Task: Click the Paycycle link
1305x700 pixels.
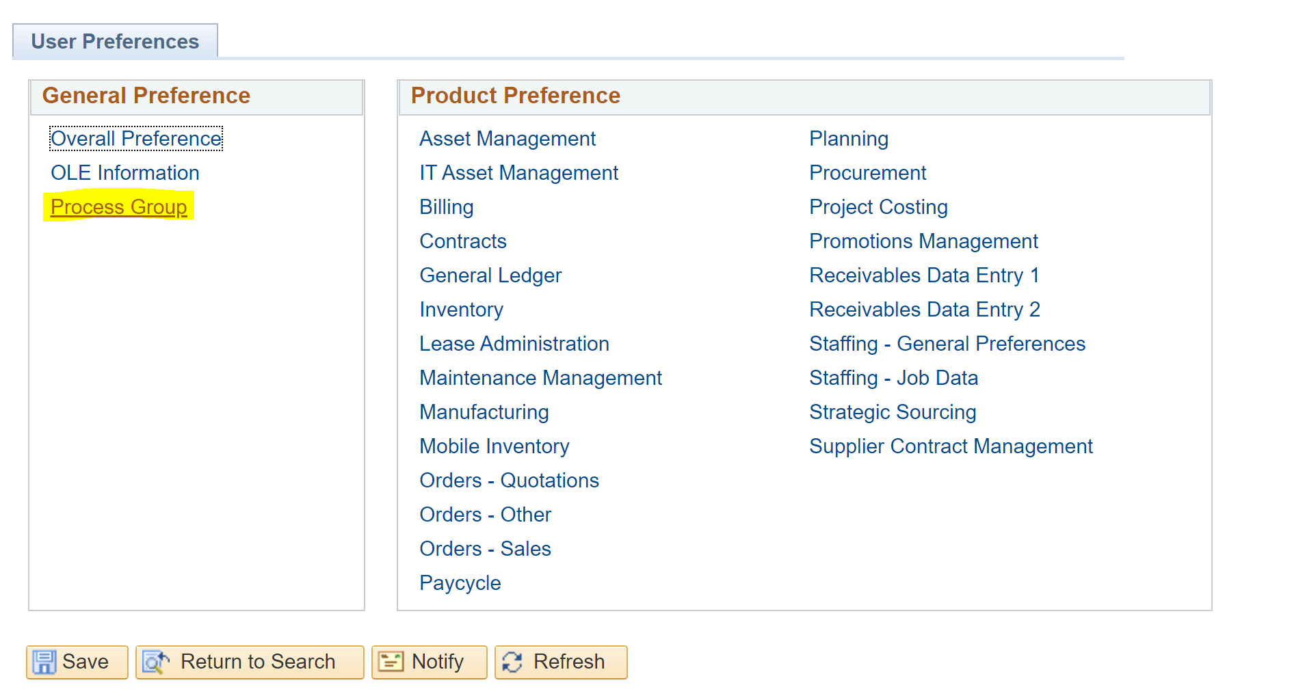Action: click(x=460, y=583)
